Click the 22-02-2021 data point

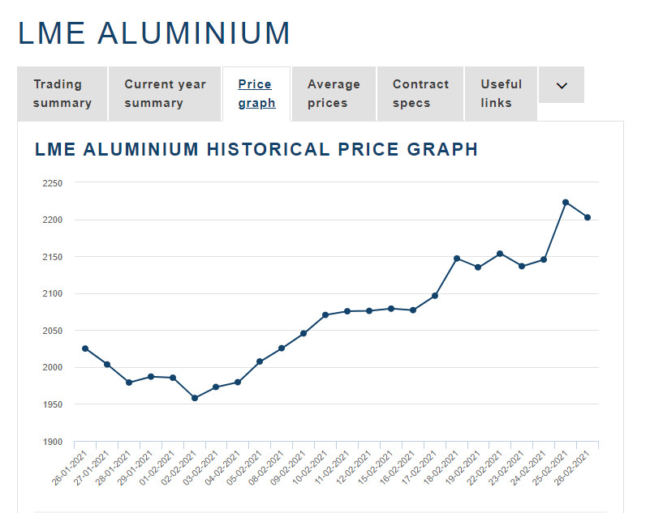[500, 254]
